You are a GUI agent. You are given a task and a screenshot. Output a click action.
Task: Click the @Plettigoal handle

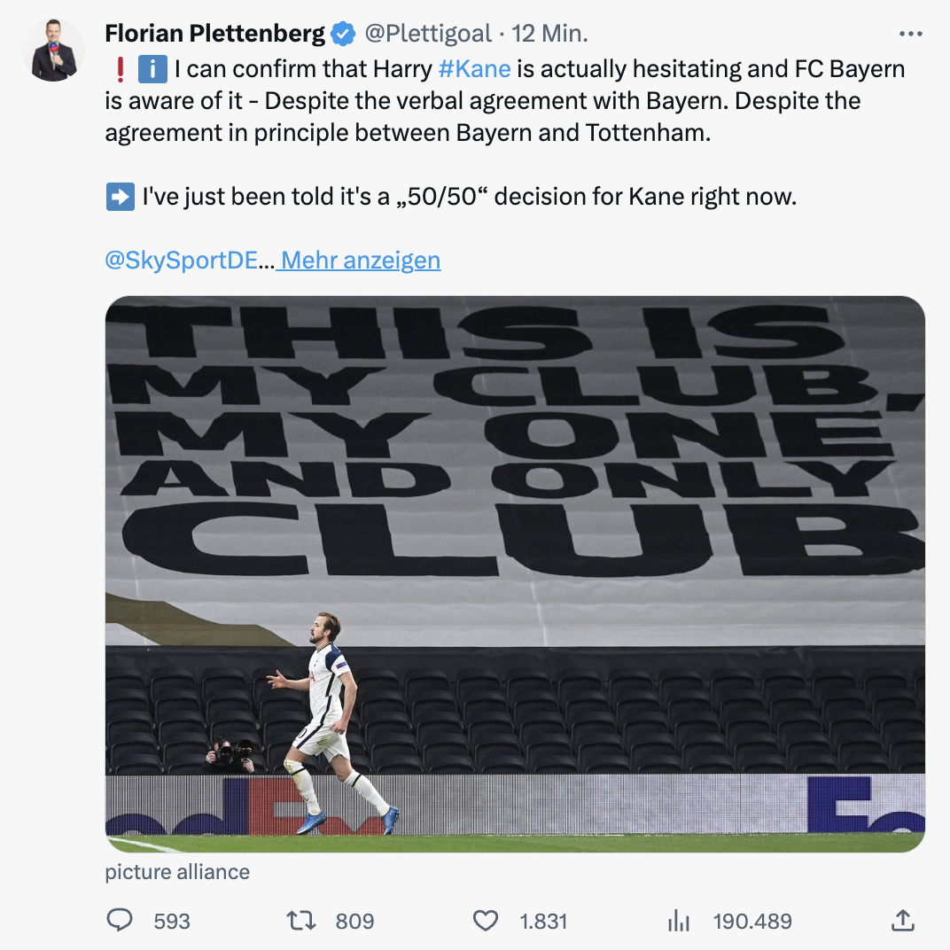[x=427, y=34]
